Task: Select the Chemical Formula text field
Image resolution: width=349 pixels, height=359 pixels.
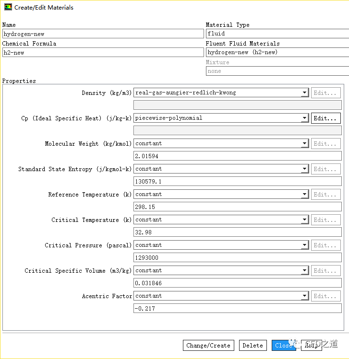Action: click(x=103, y=53)
